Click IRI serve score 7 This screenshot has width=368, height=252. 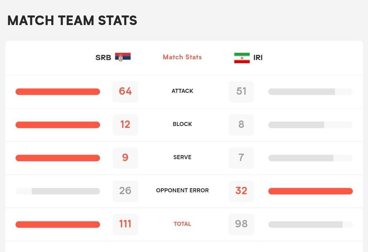click(x=241, y=158)
